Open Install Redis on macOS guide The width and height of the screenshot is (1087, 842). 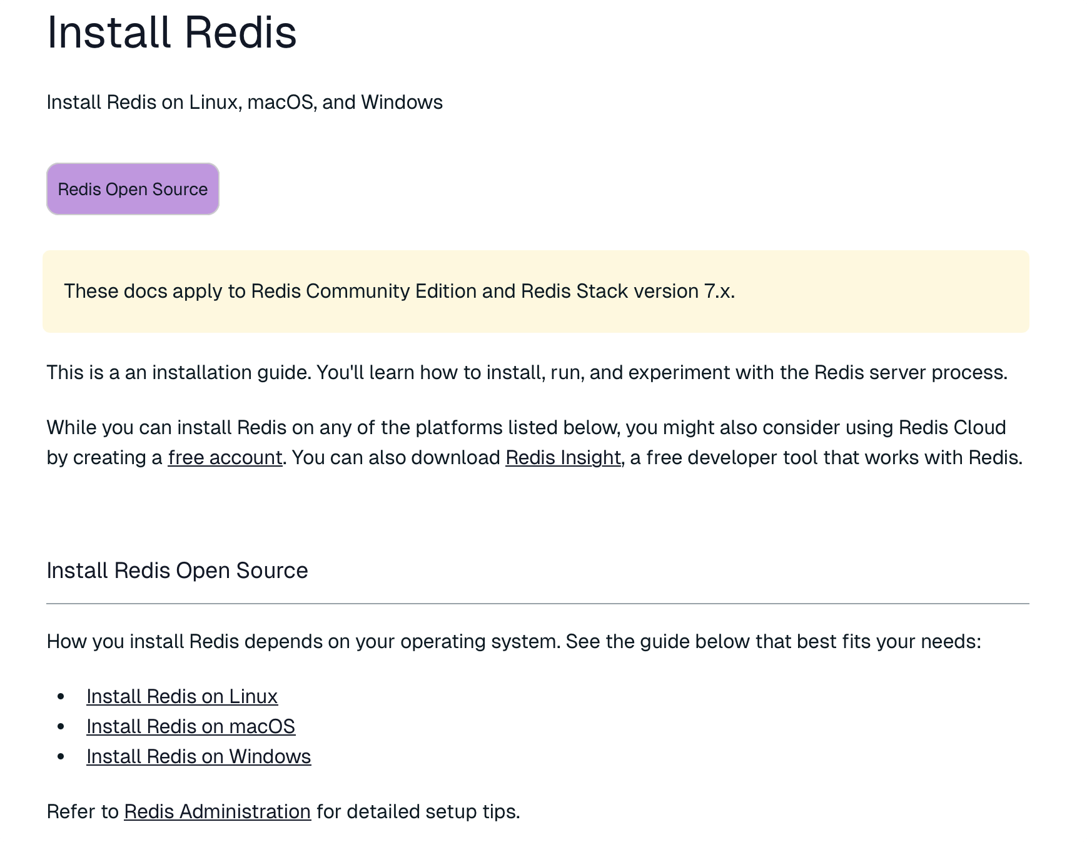[x=191, y=726]
